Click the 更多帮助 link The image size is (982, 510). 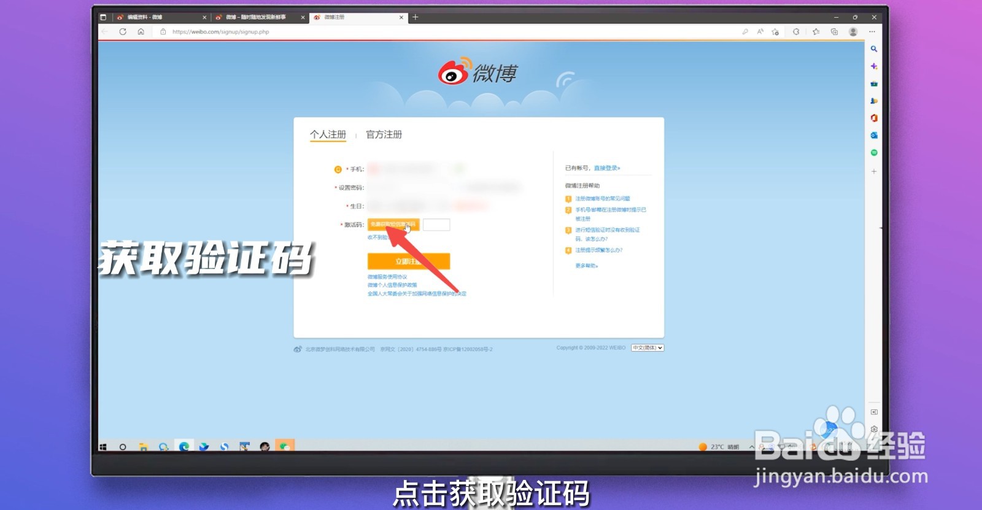click(587, 266)
